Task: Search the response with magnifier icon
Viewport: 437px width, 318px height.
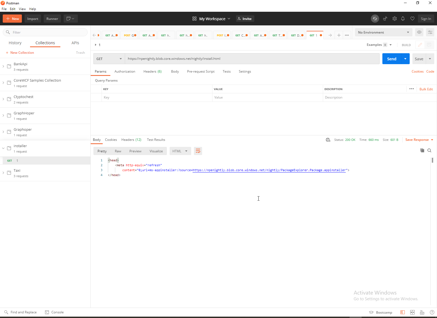Action: click(429, 150)
